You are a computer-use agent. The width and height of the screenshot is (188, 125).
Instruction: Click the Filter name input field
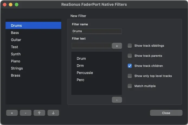coord(97,31)
